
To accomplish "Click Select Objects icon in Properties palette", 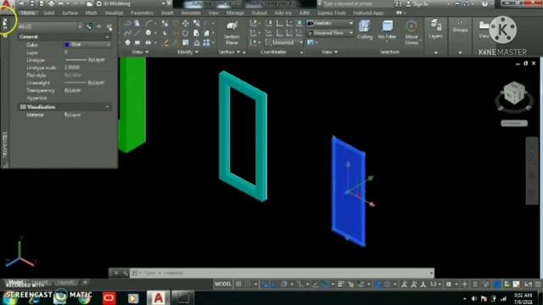I will 99,26.
